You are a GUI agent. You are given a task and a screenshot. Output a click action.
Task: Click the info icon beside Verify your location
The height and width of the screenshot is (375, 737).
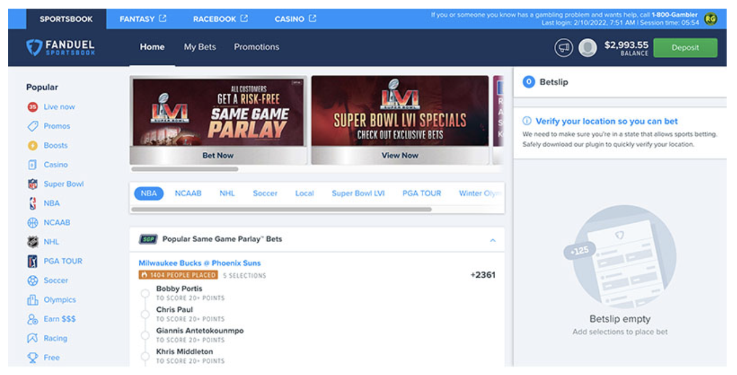527,121
